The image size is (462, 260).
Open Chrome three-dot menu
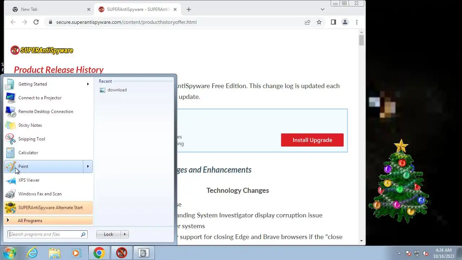(x=357, y=22)
